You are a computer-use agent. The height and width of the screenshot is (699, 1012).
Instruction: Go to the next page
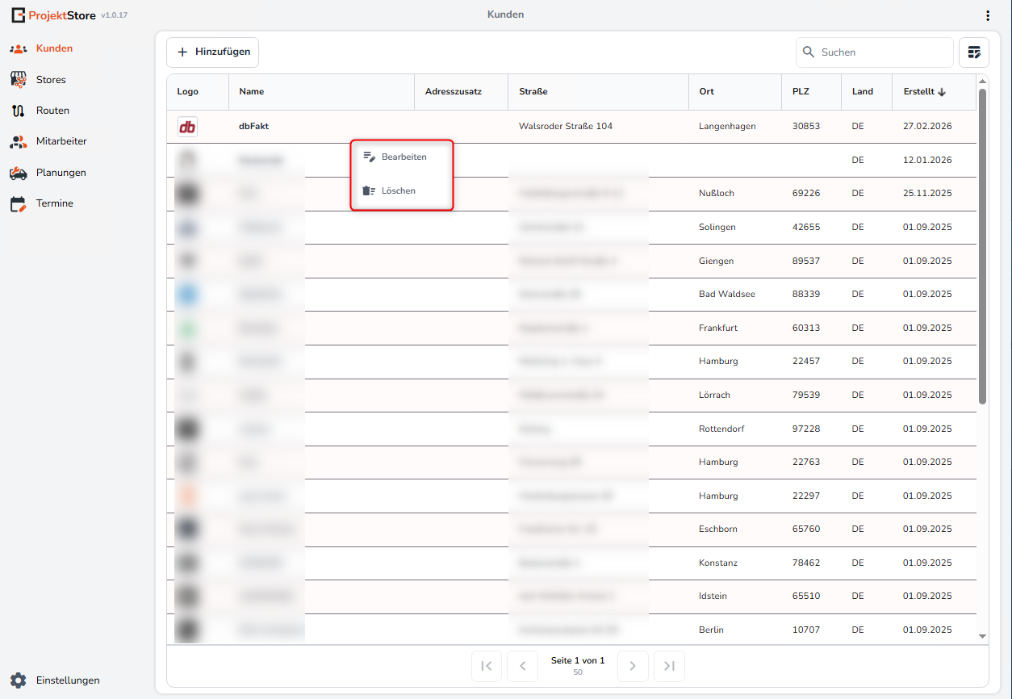coord(633,666)
